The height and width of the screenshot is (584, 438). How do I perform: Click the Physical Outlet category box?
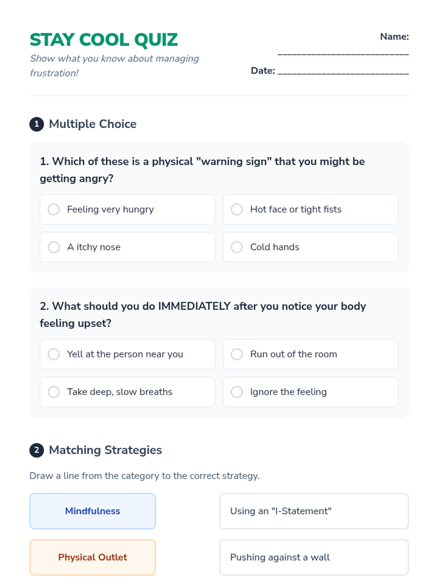pyautogui.click(x=93, y=557)
